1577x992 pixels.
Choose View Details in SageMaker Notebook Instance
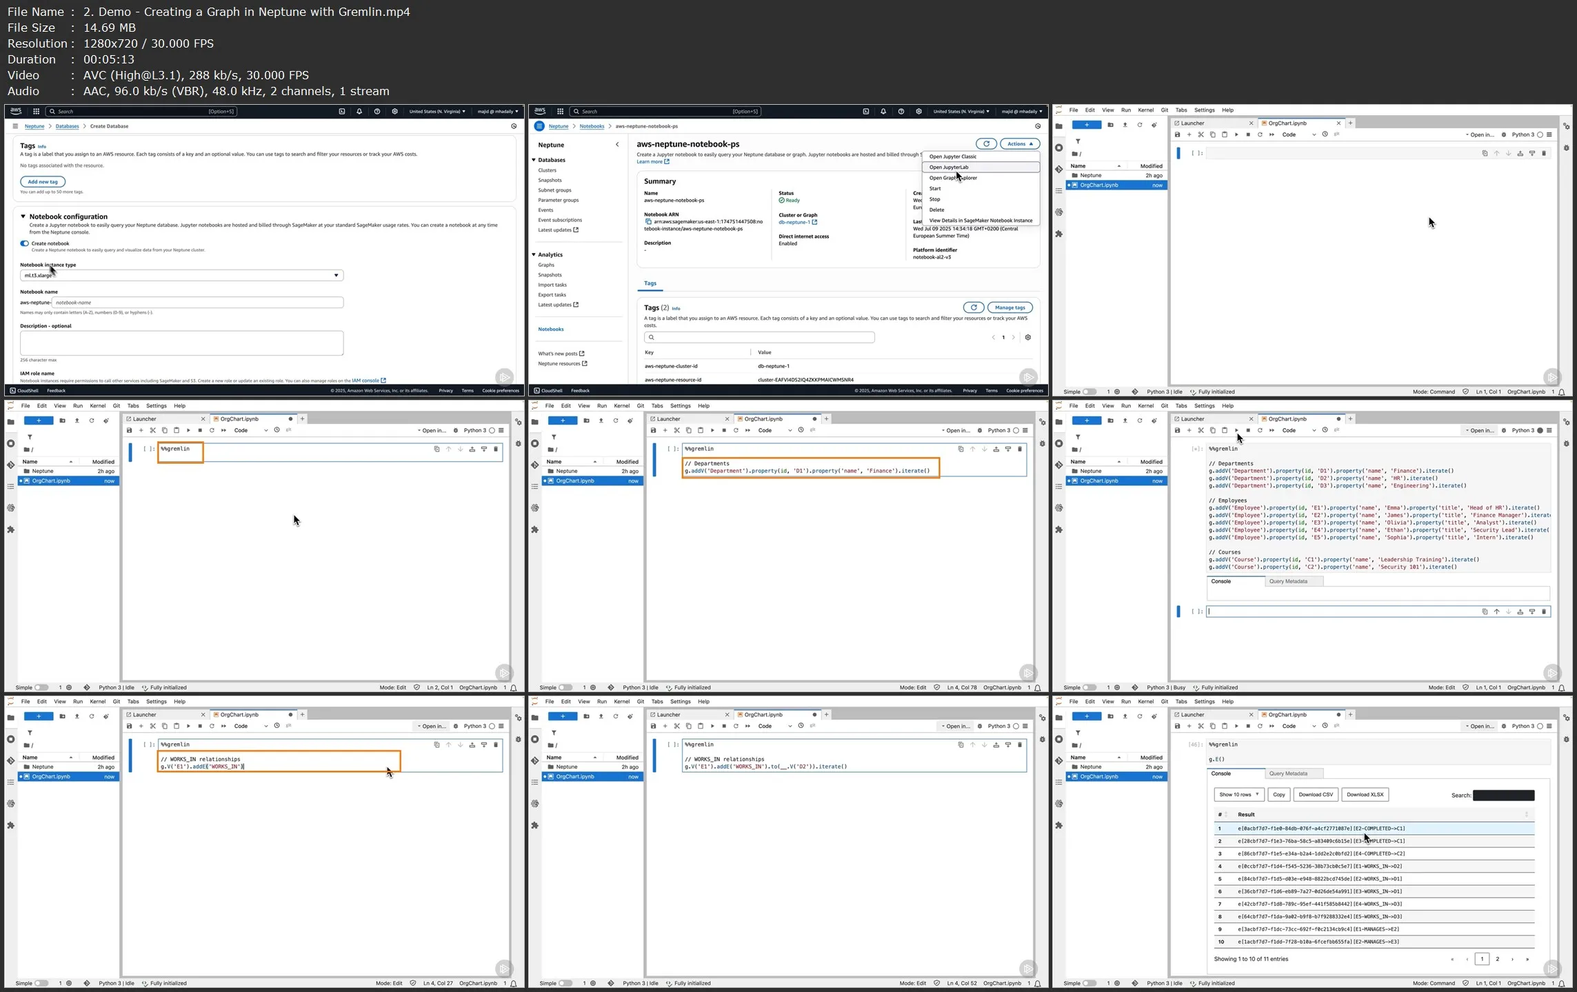click(x=981, y=221)
